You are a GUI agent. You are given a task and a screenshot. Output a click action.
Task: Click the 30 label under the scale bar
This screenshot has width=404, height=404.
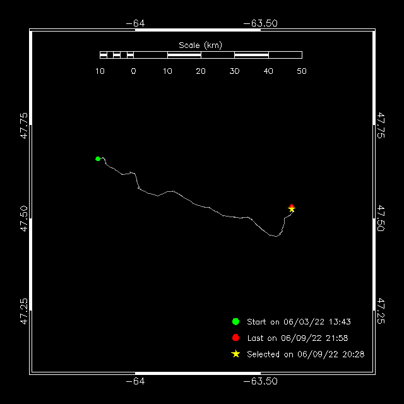coord(234,71)
